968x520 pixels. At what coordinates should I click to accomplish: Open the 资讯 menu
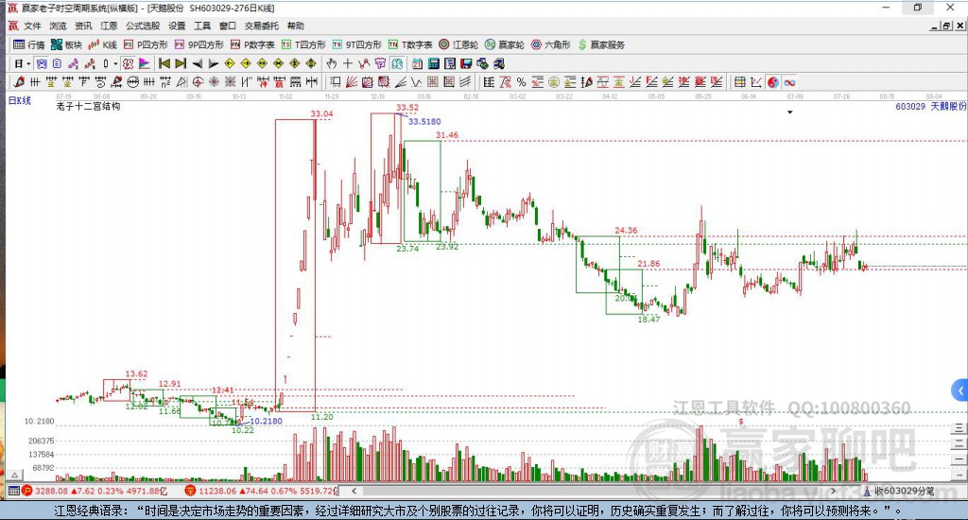point(83,26)
